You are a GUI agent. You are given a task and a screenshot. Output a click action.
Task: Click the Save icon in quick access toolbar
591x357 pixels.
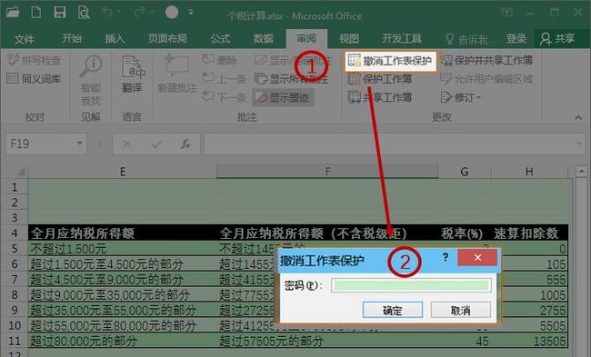pos(60,13)
